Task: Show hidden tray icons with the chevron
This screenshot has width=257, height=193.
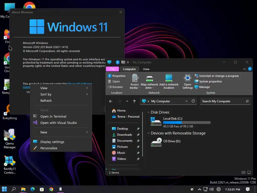Action: 200,189
